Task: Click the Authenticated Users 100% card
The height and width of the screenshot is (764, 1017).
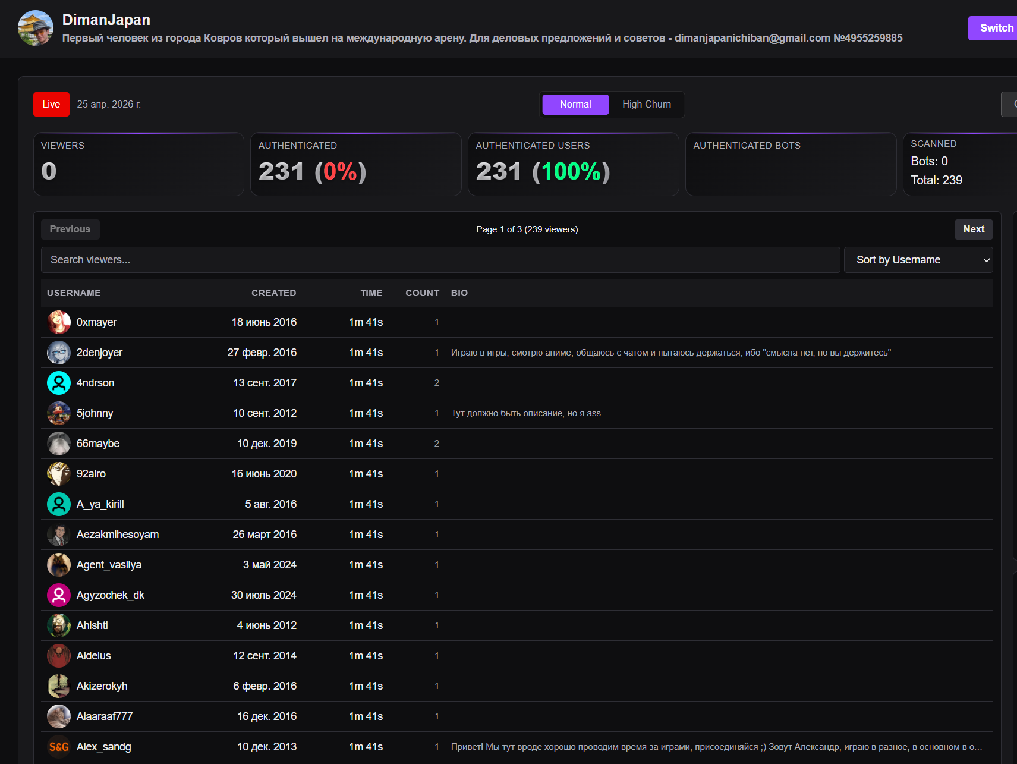Action: coord(573,164)
